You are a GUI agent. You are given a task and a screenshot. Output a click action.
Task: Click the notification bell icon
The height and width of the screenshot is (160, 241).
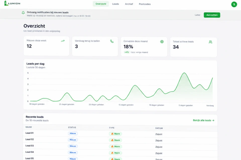pyautogui.click(x=23, y=13)
